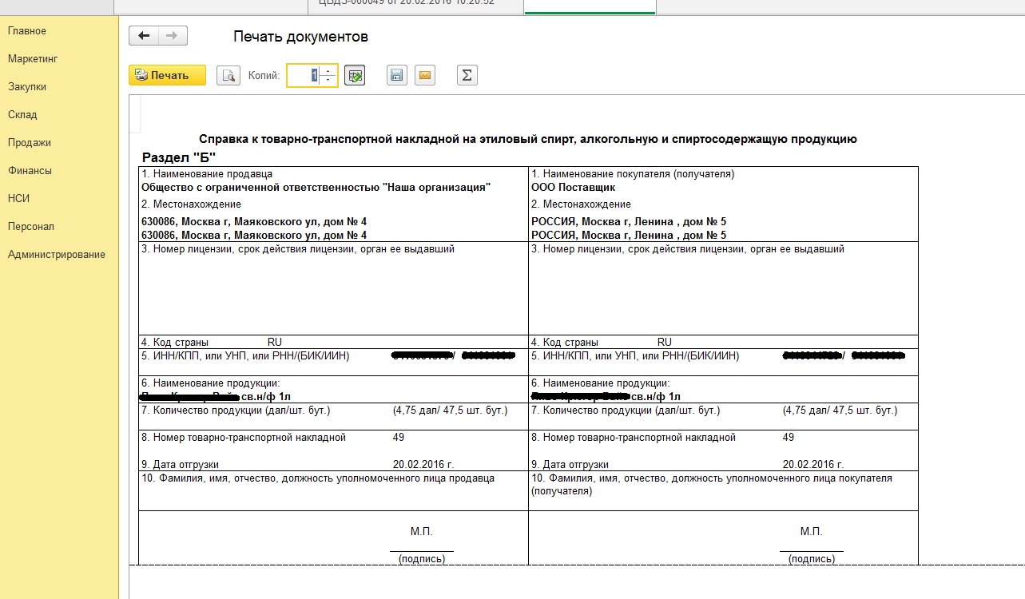Screen dimensions: 1025x599
Task: Go back with the left arrow button
Action: coord(144,36)
